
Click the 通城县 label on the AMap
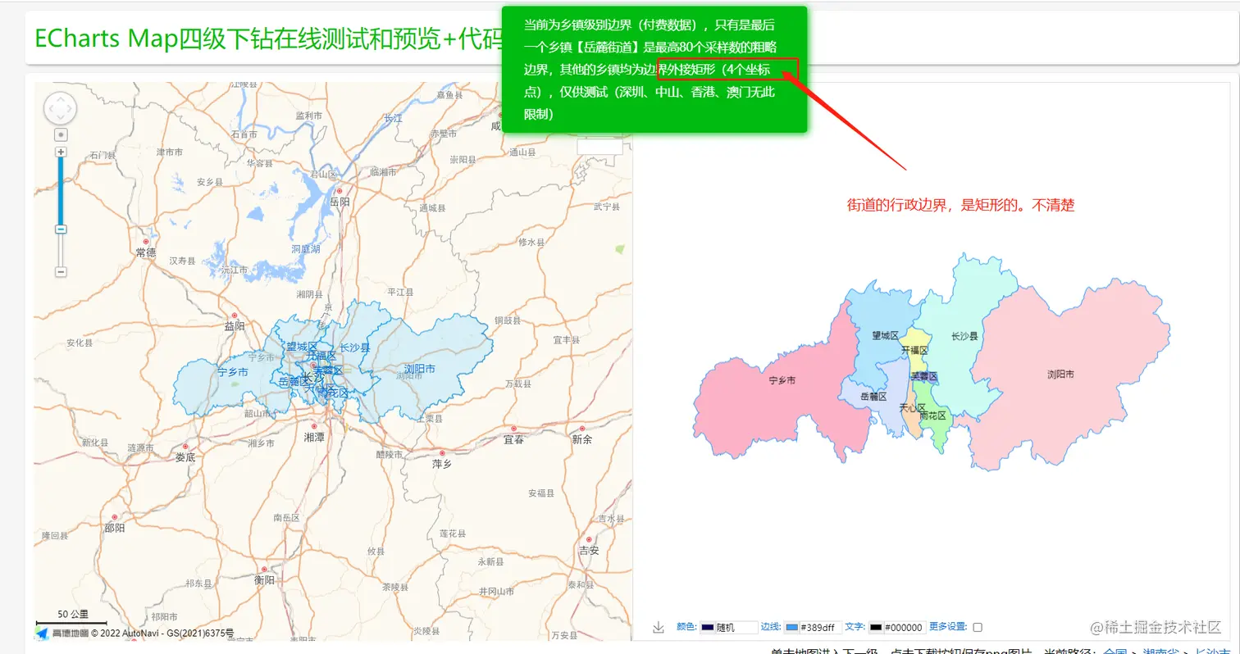pos(431,208)
